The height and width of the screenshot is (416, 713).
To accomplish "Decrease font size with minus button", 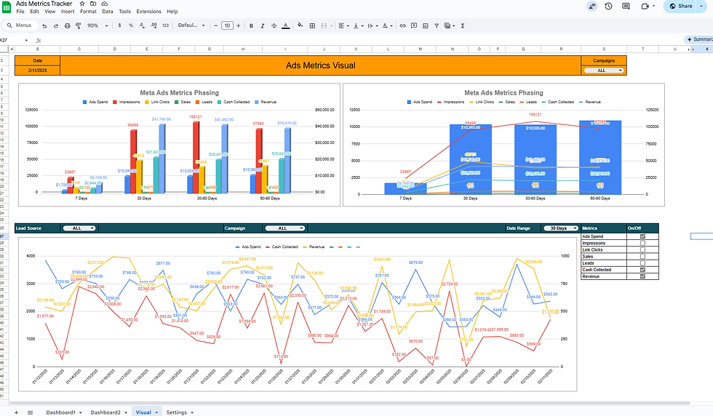I will point(215,26).
